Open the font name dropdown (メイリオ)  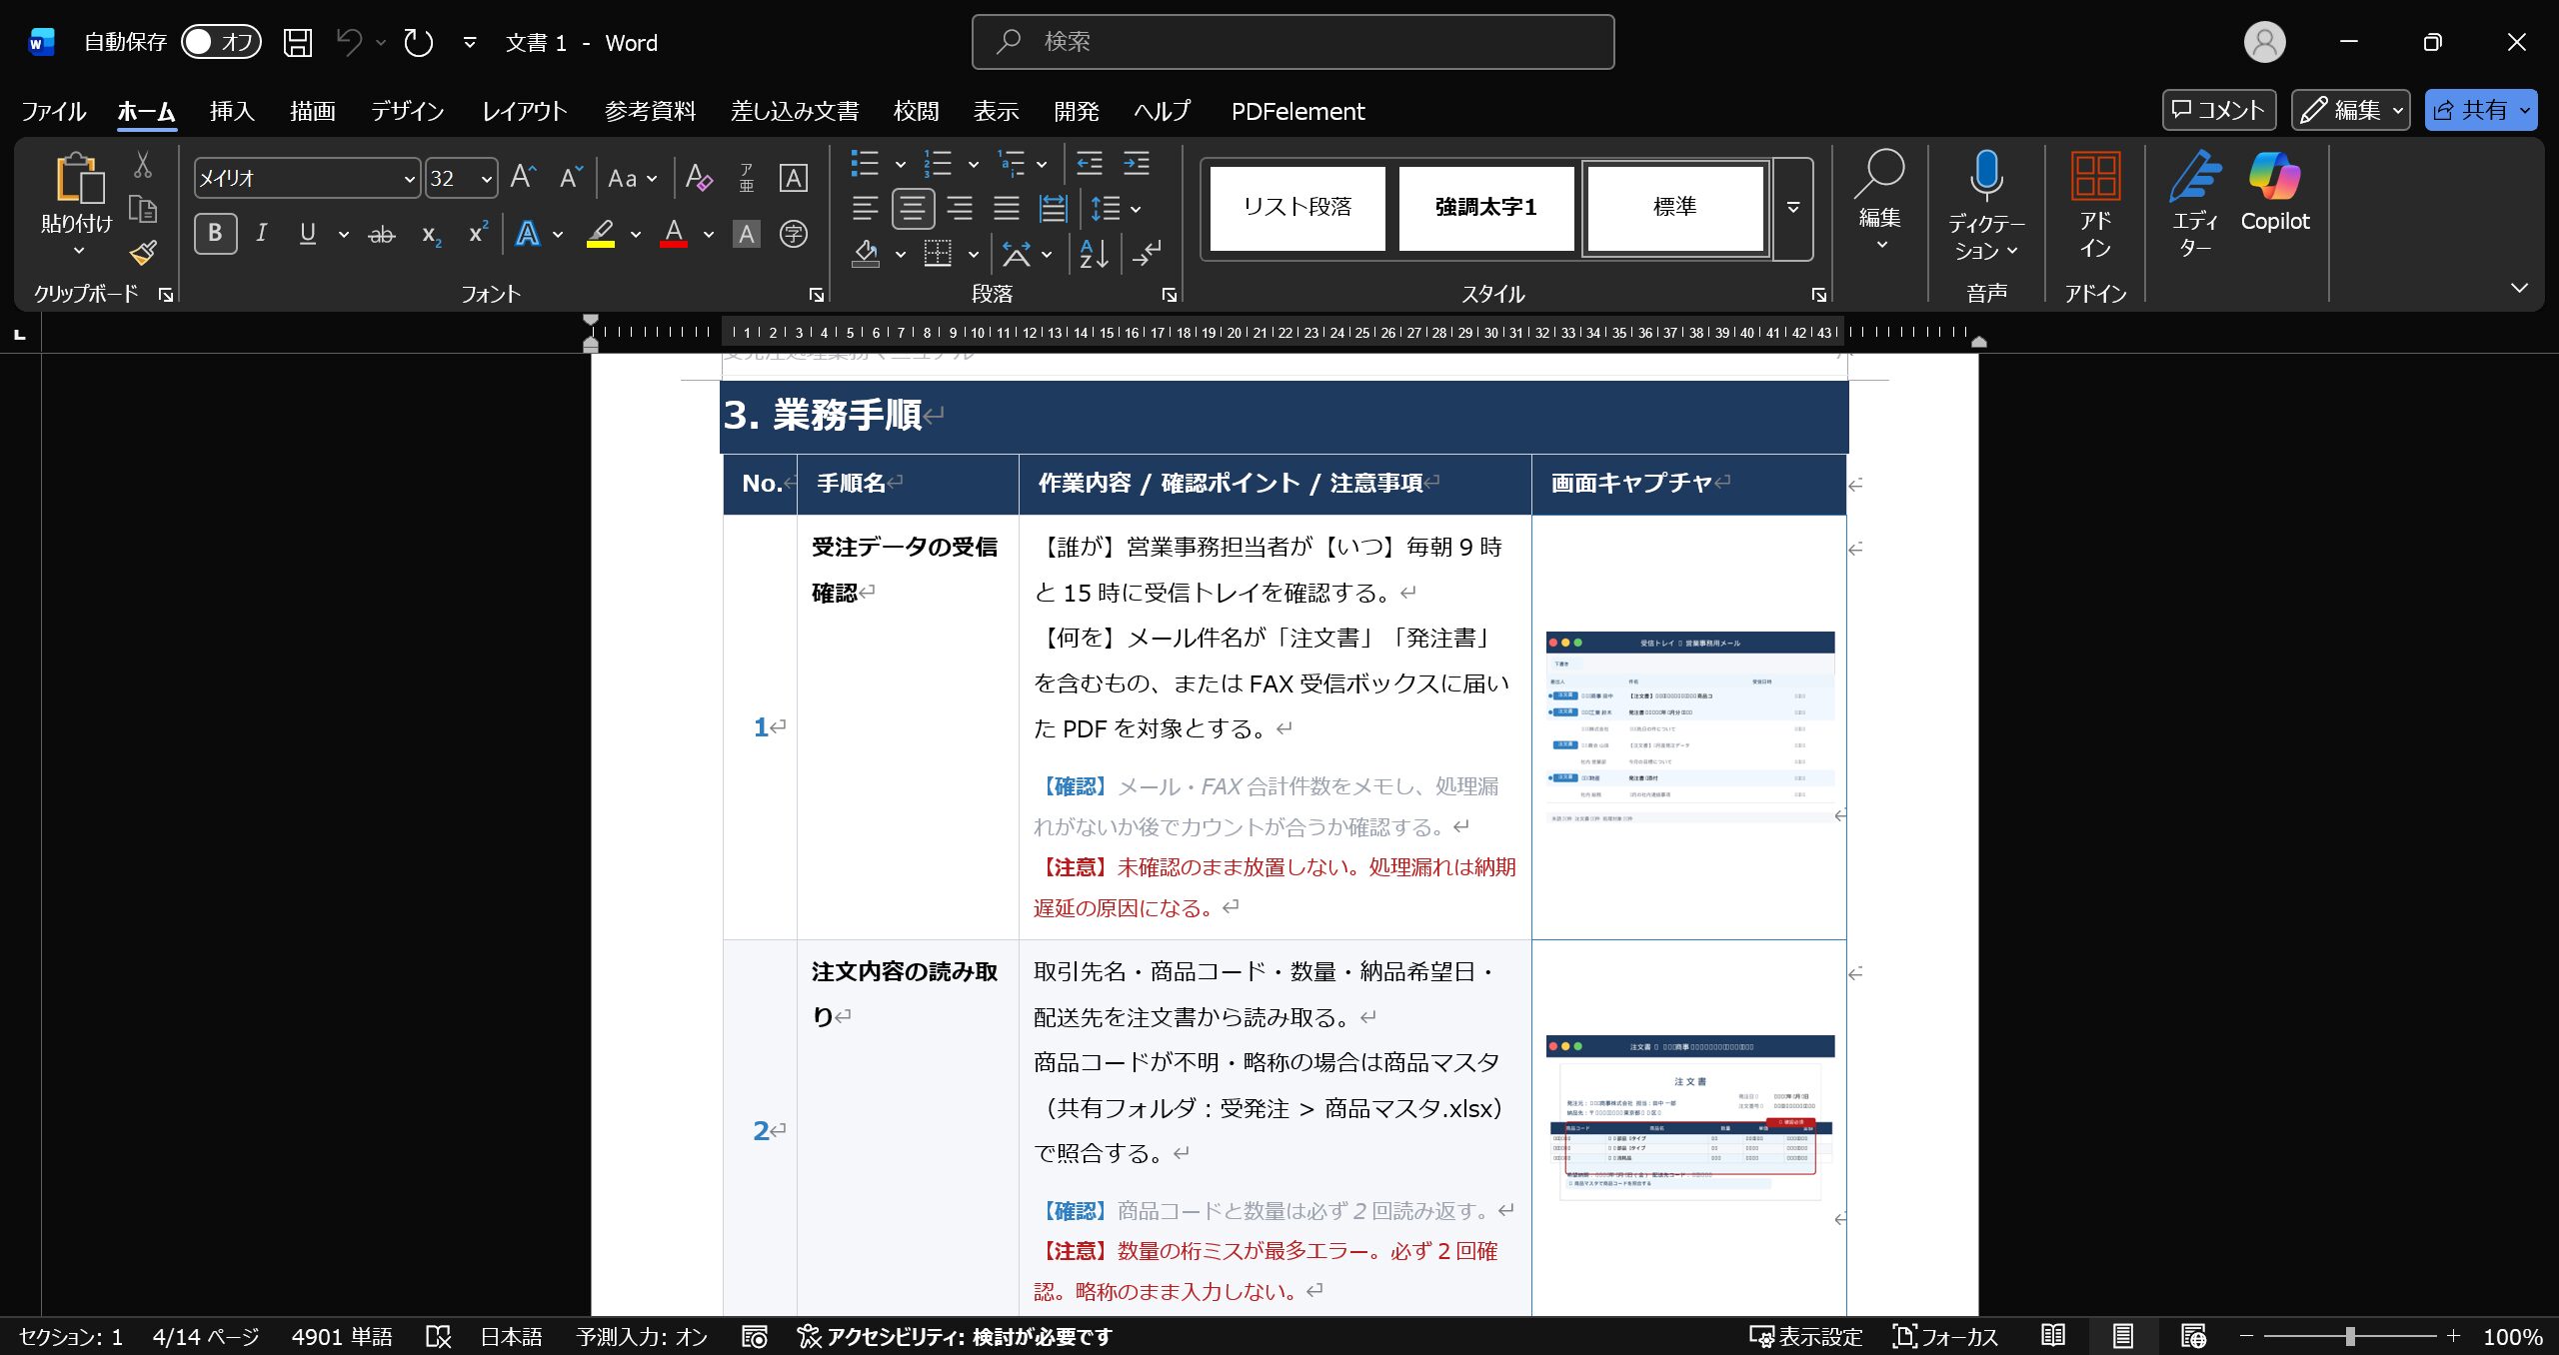coord(409,179)
